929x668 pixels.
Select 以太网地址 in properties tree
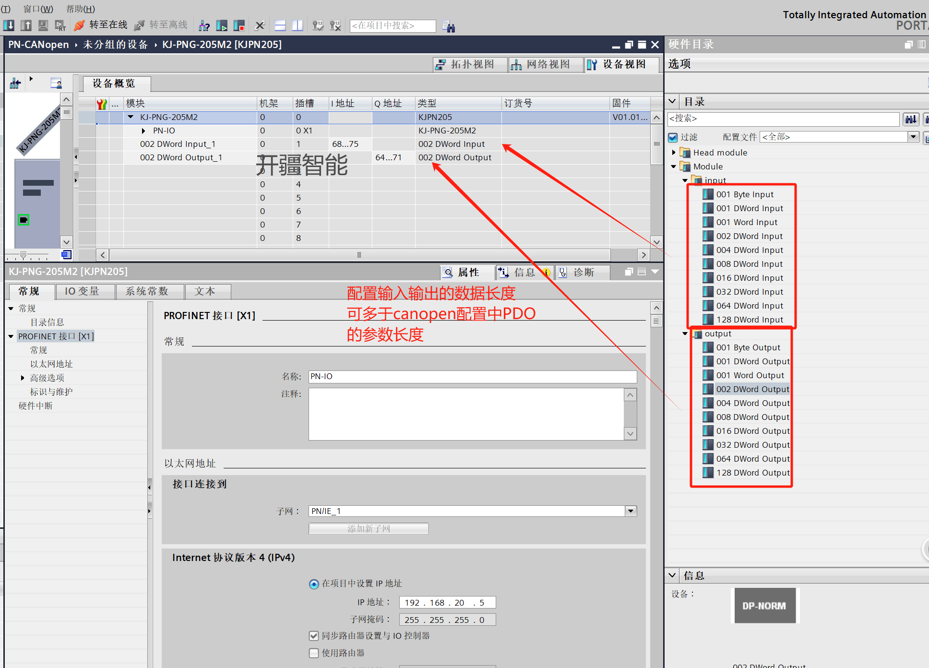[x=51, y=364]
